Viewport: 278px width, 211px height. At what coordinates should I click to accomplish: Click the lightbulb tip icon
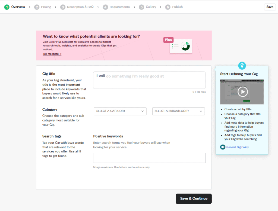click(x=242, y=65)
